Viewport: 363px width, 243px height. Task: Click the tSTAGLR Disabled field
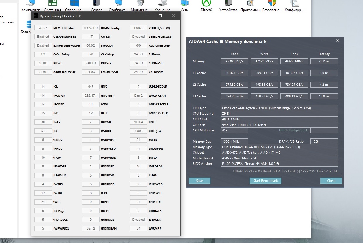click(138, 220)
